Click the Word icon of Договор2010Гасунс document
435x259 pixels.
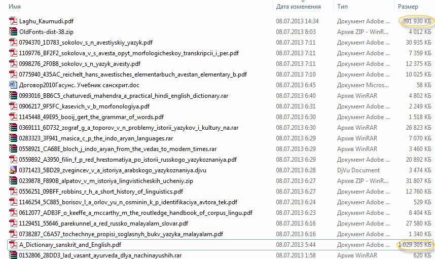click(13, 85)
